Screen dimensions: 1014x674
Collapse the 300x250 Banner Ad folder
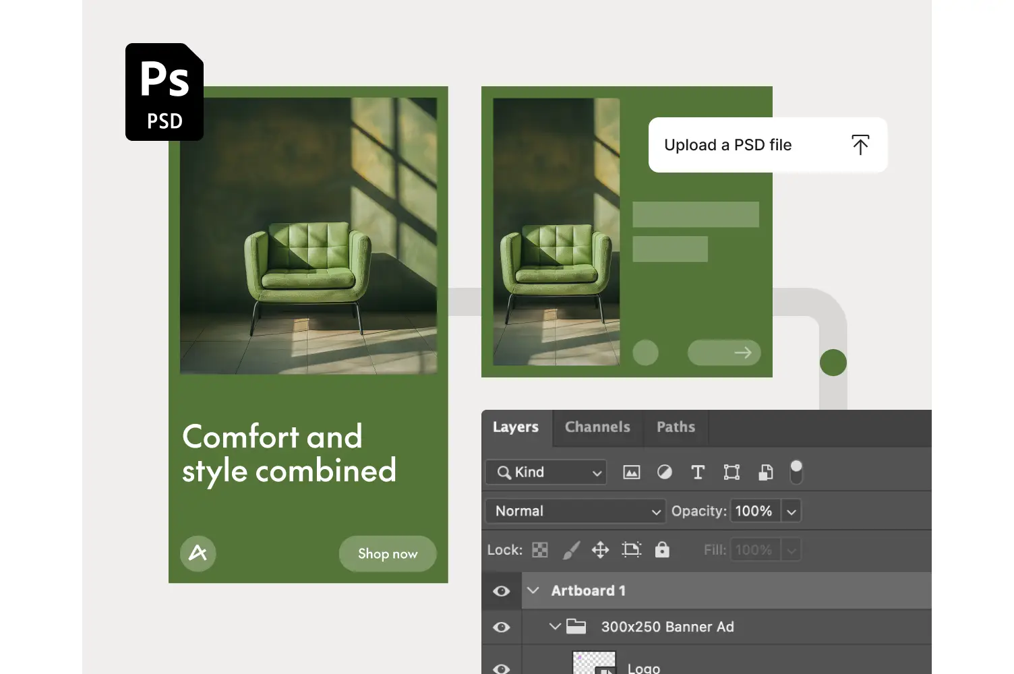(x=556, y=627)
